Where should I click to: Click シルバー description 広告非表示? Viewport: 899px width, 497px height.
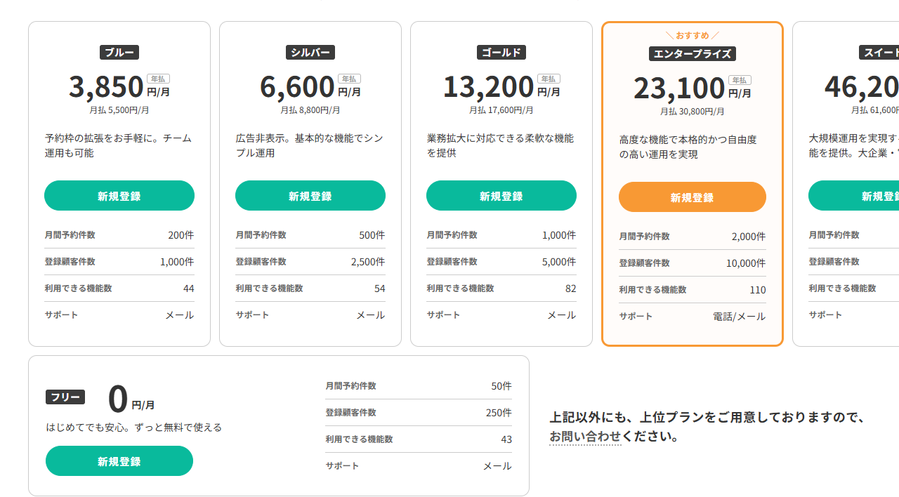pos(310,145)
